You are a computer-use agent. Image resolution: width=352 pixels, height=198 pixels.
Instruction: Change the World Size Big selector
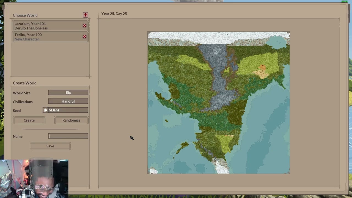click(x=68, y=93)
